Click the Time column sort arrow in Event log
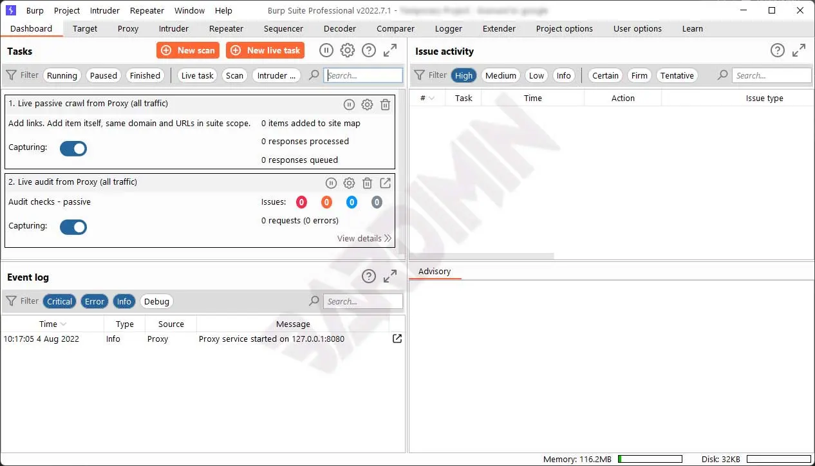This screenshot has width=815, height=466. point(63,324)
